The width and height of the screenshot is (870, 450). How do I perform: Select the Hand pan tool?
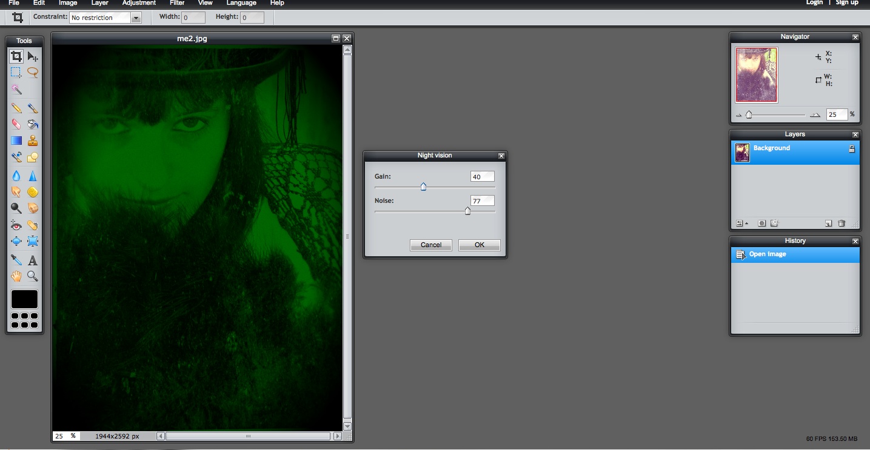(x=16, y=276)
